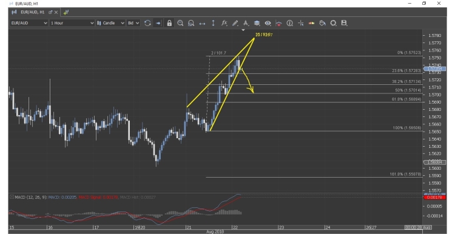Click the zoom in magnifier icon

(180, 23)
